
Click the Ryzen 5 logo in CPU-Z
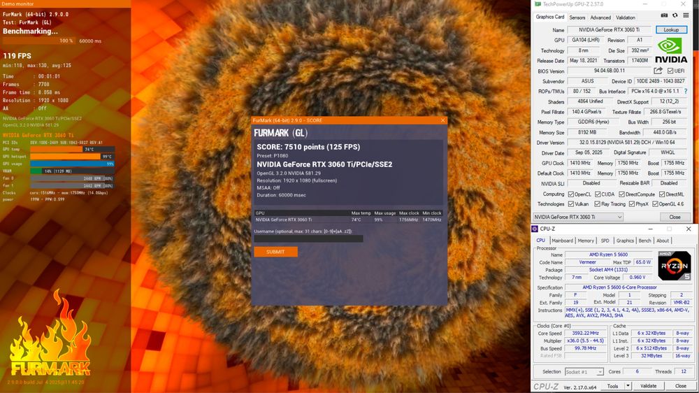click(674, 266)
